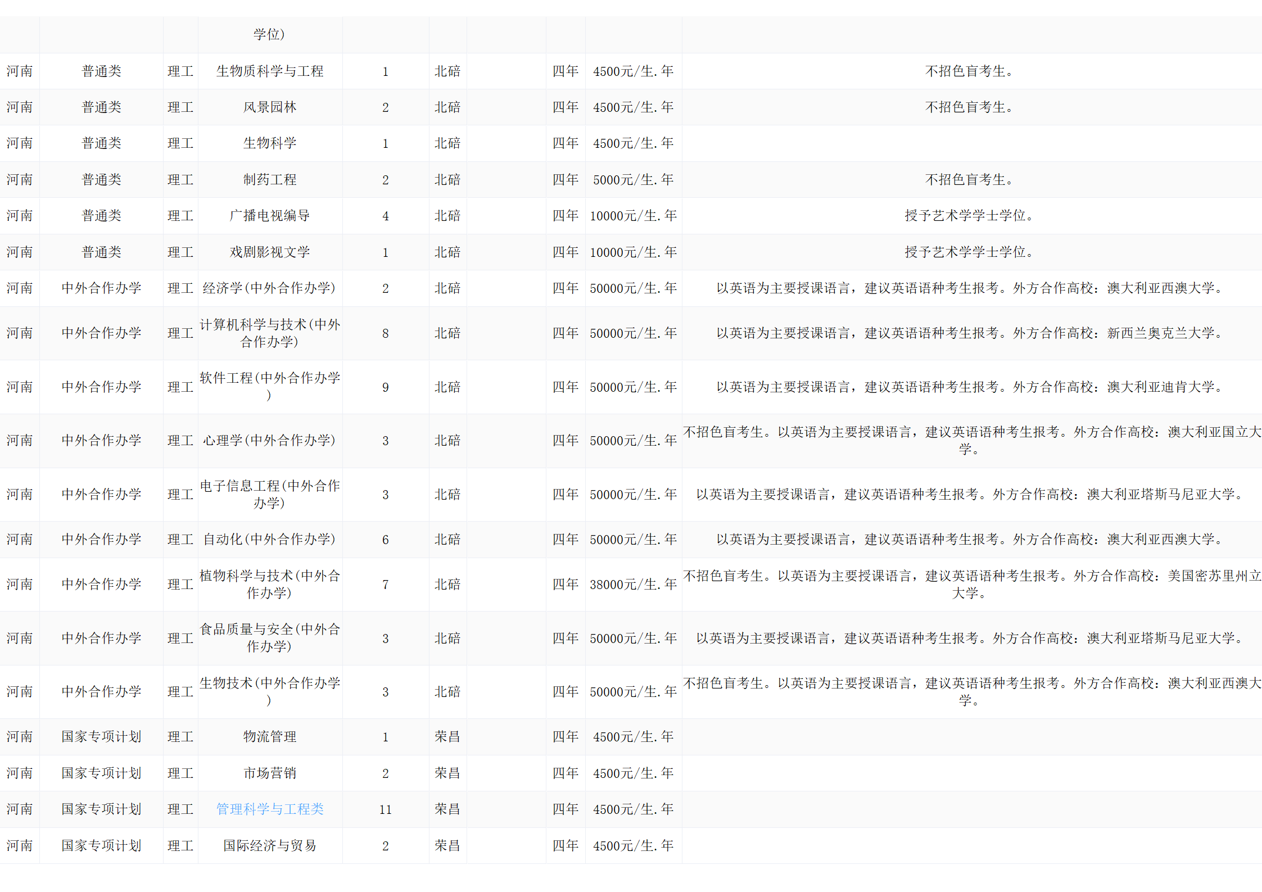
Task: Click 经济学(中外合作办学) major cell
Action: tap(270, 288)
